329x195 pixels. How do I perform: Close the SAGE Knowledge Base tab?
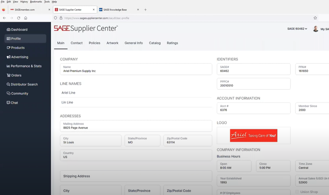(138, 10)
